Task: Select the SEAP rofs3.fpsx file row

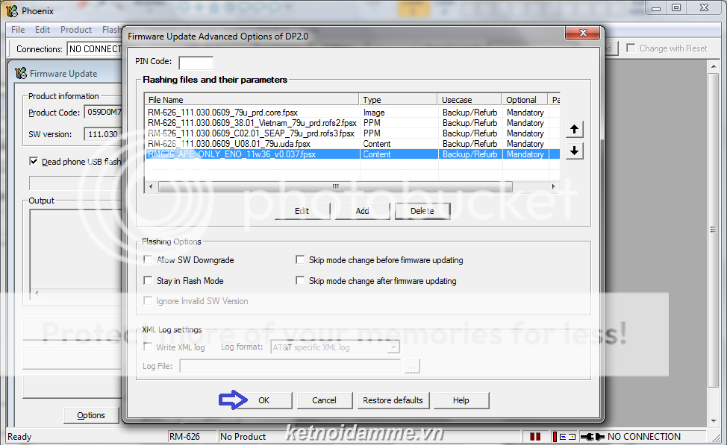Action: coord(352,133)
